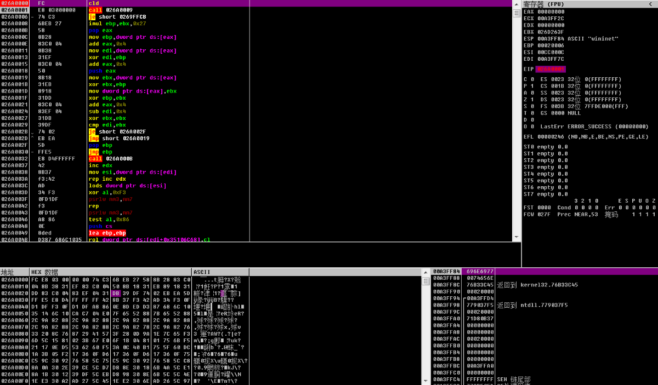Image resolution: width=658 pixels, height=385 pixels.
Task: Click the disassembly pane scroll-down arrow
Action: coord(517,238)
